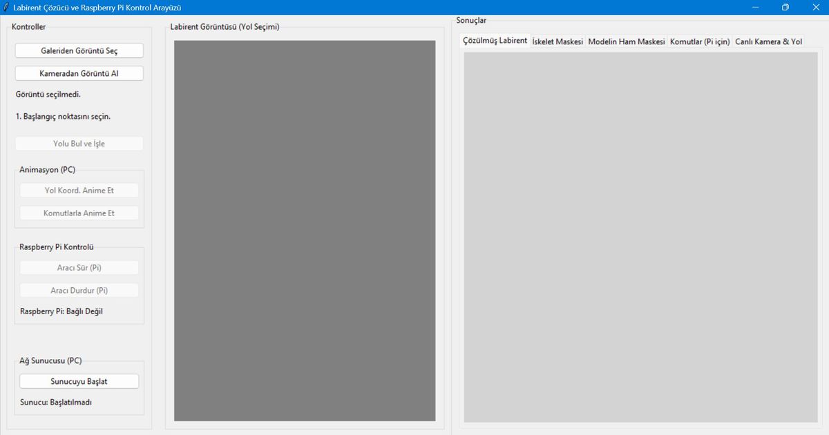The height and width of the screenshot is (435, 829).
Task: Maximize or restore the application window
Action: pos(785,7)
